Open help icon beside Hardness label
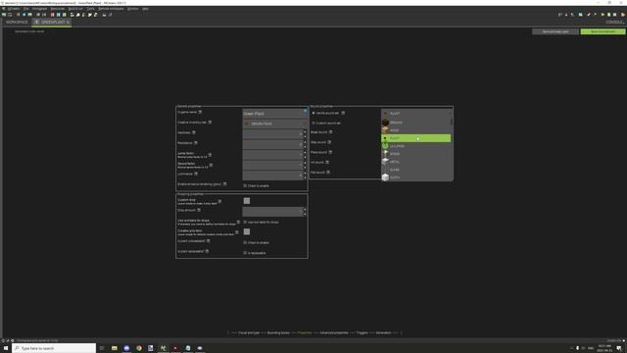627x353 pixels. point(194,132)
